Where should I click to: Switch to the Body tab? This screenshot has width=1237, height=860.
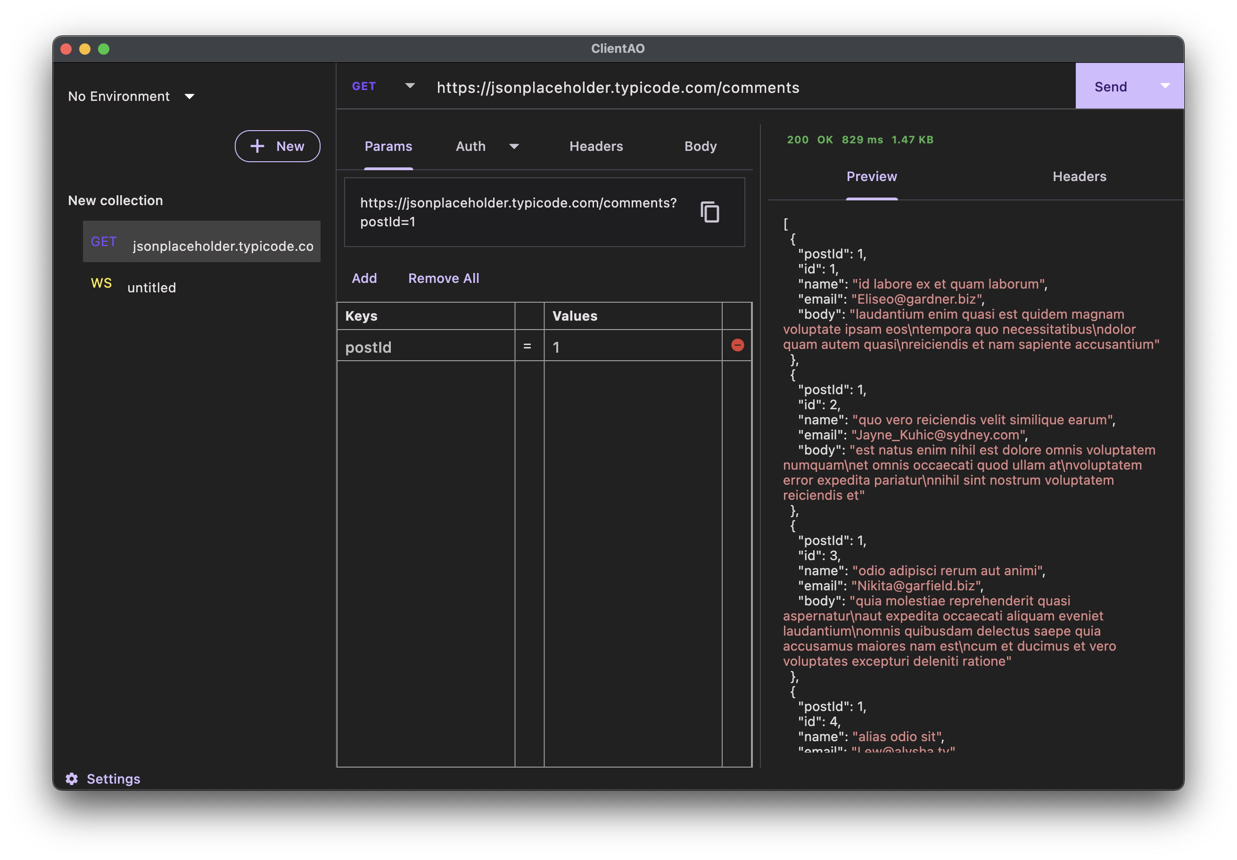click(700, 146)
